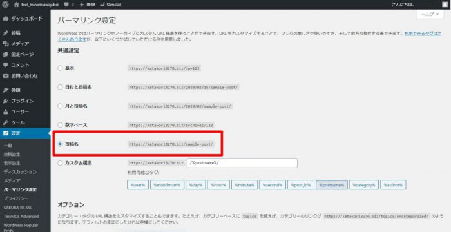This screenshot has height=232, width=451.
Task: Click the ユーザー person icon
Action: pyautogui.click(x=5, y=111)
